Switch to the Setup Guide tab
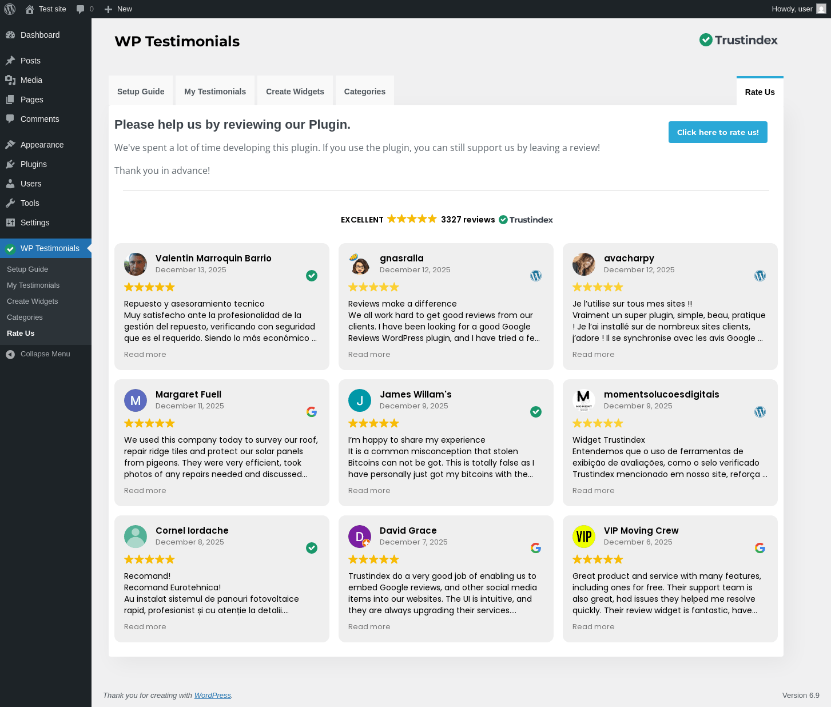This screenshot has height=707, width=831. click(x=141, y=92)
